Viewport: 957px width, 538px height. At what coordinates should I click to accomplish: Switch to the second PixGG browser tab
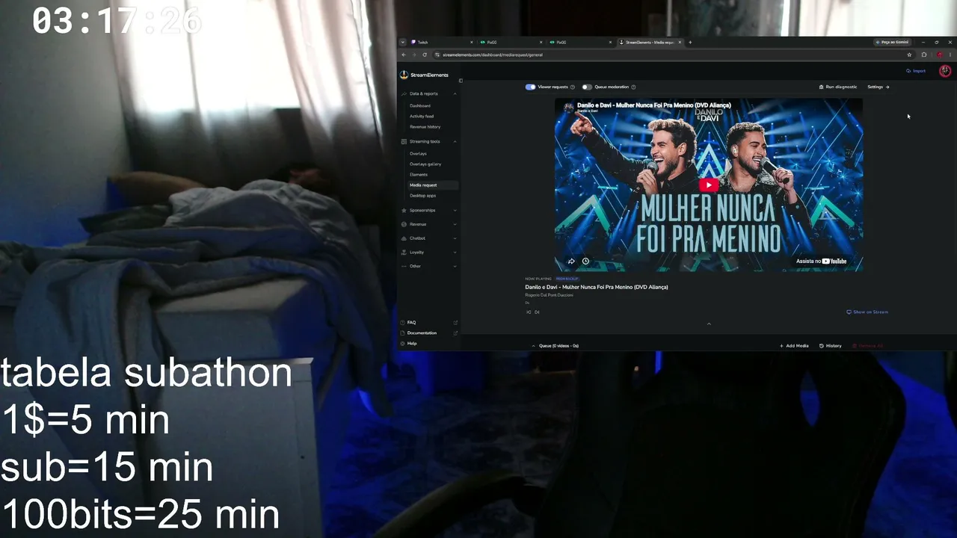click(579, 43)
